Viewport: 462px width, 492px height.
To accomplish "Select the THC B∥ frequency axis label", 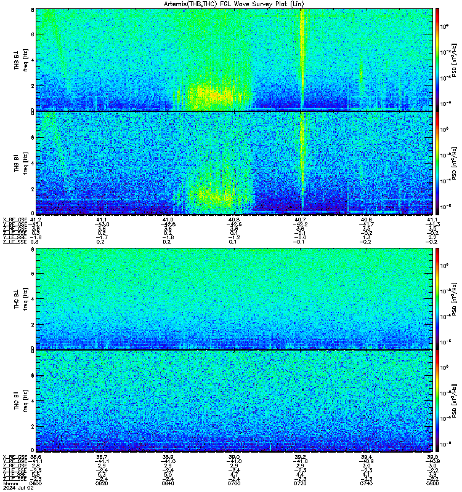I will [x=21, y=401].
